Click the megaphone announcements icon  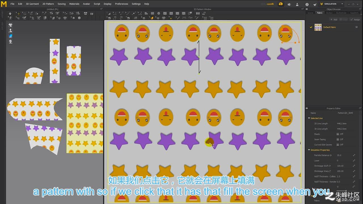(x=289, y=4)
